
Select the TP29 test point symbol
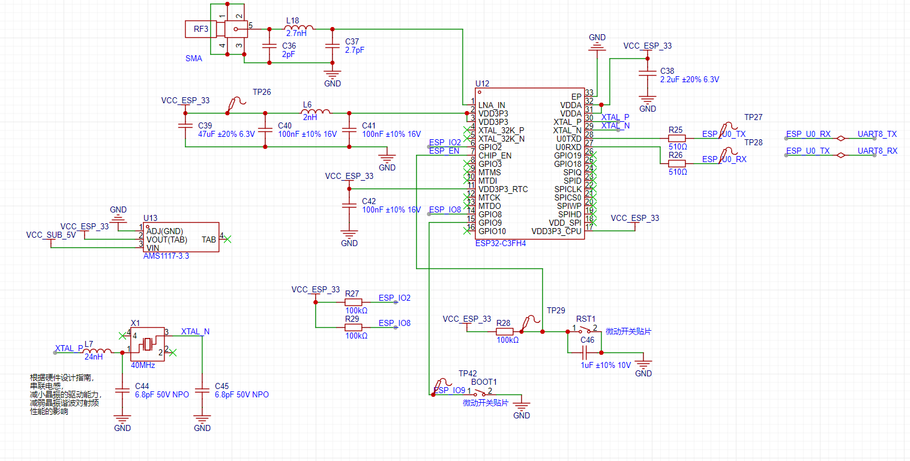coord(531,322)
